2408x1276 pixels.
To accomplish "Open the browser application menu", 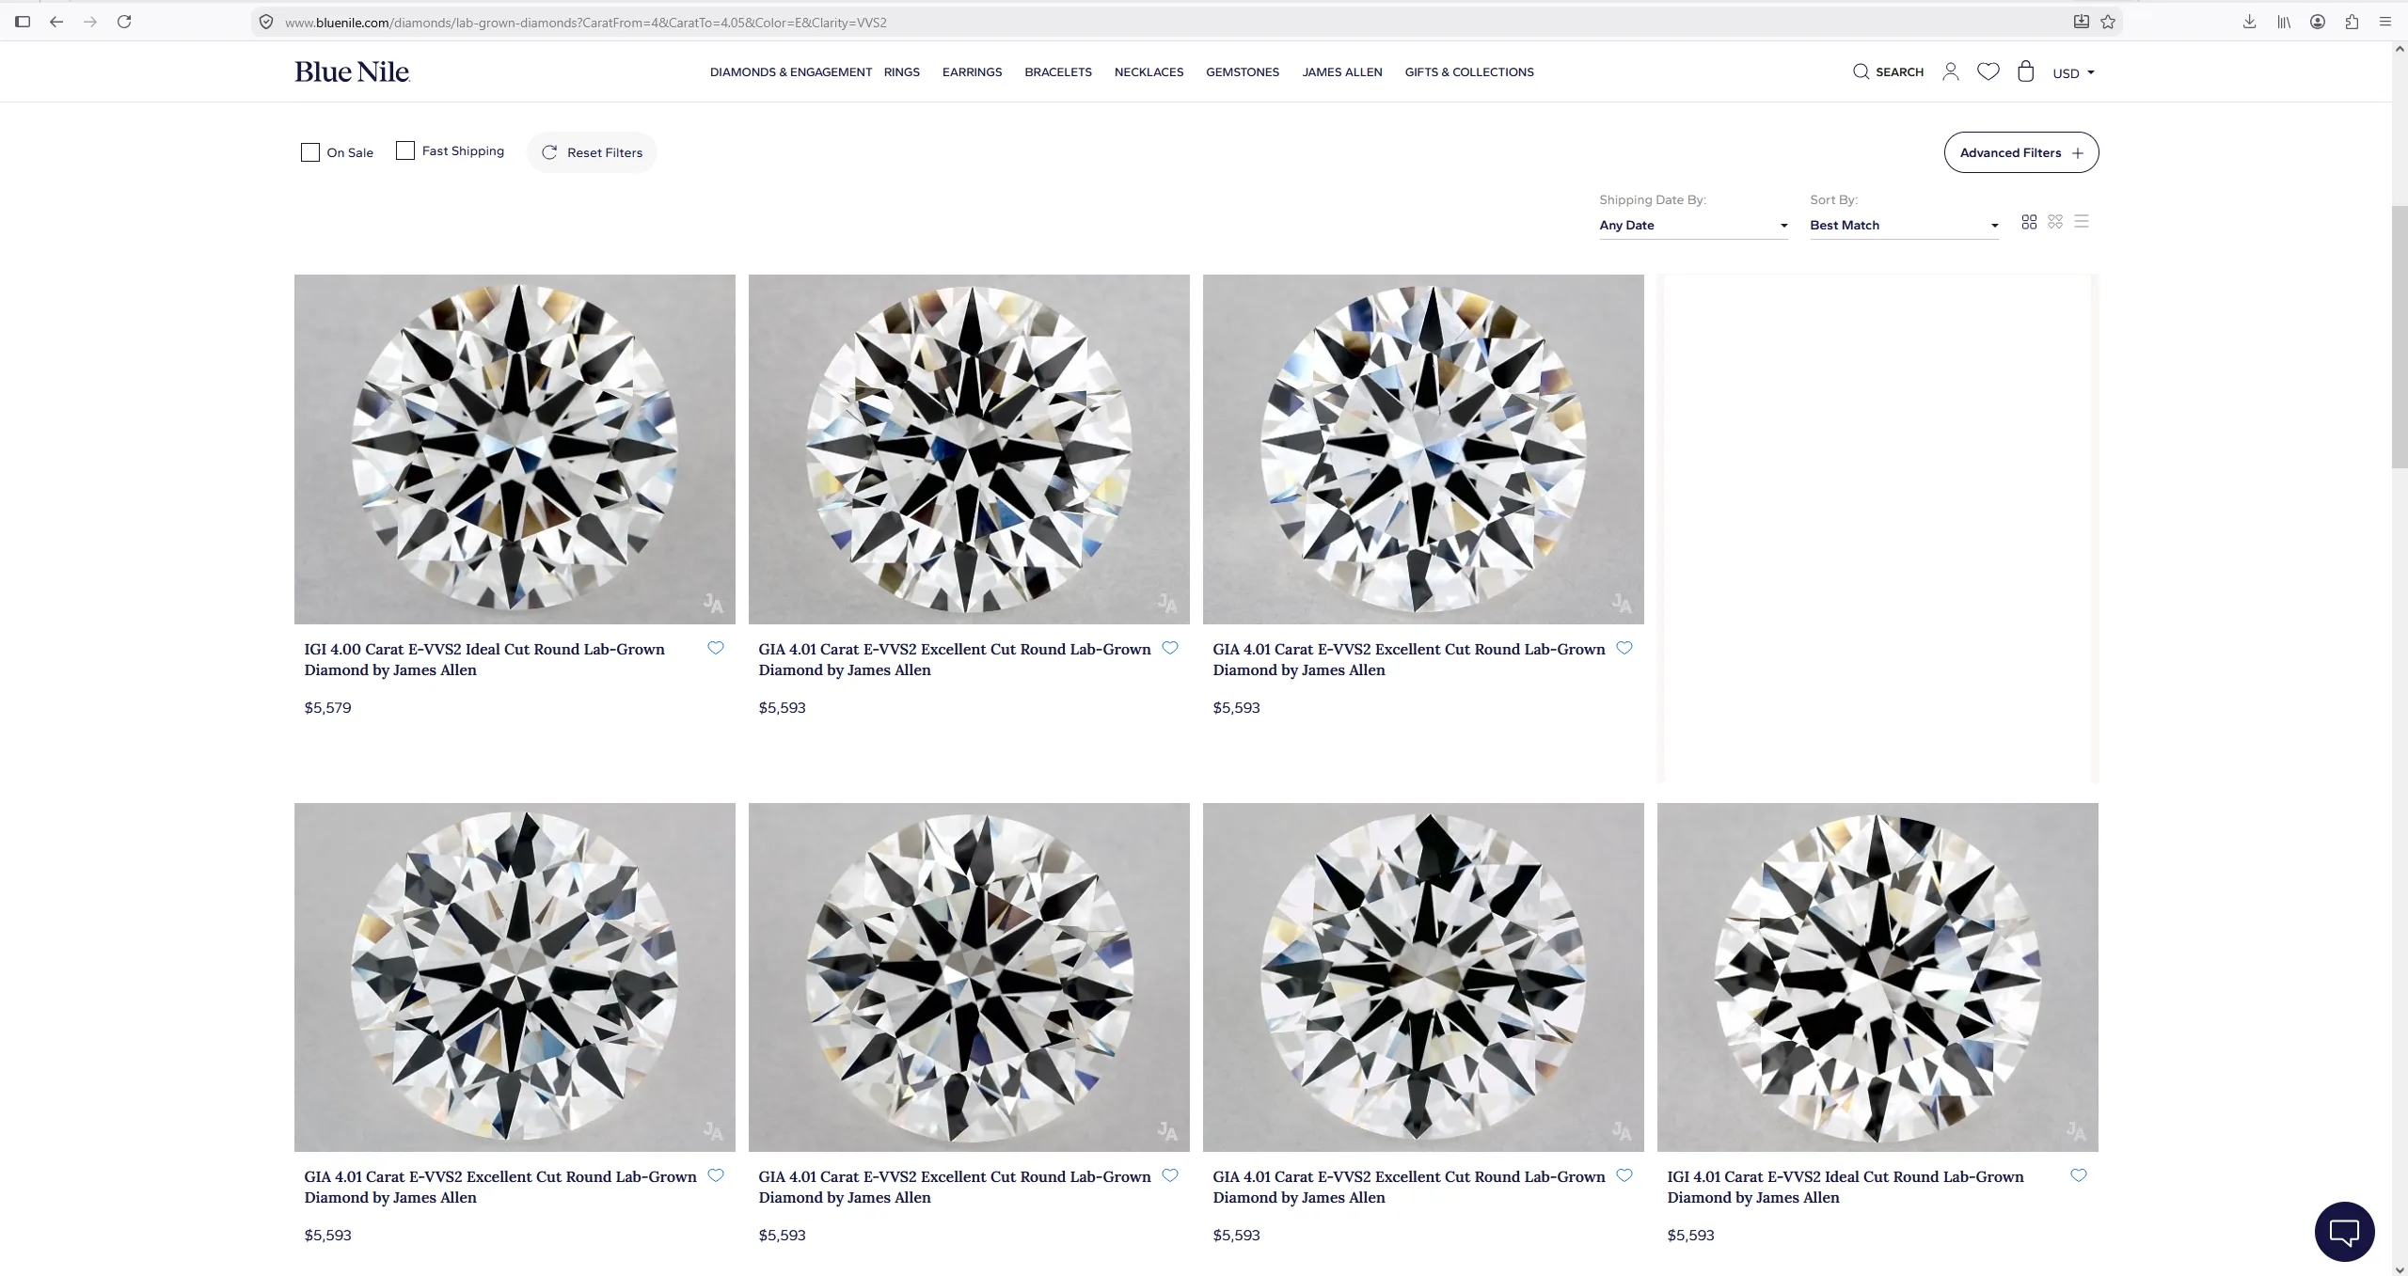I will pyautogui.click(x=2385, y=22).
